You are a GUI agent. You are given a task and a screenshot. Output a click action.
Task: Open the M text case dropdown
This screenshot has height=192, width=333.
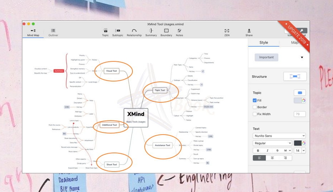click(x=287, y=150)
